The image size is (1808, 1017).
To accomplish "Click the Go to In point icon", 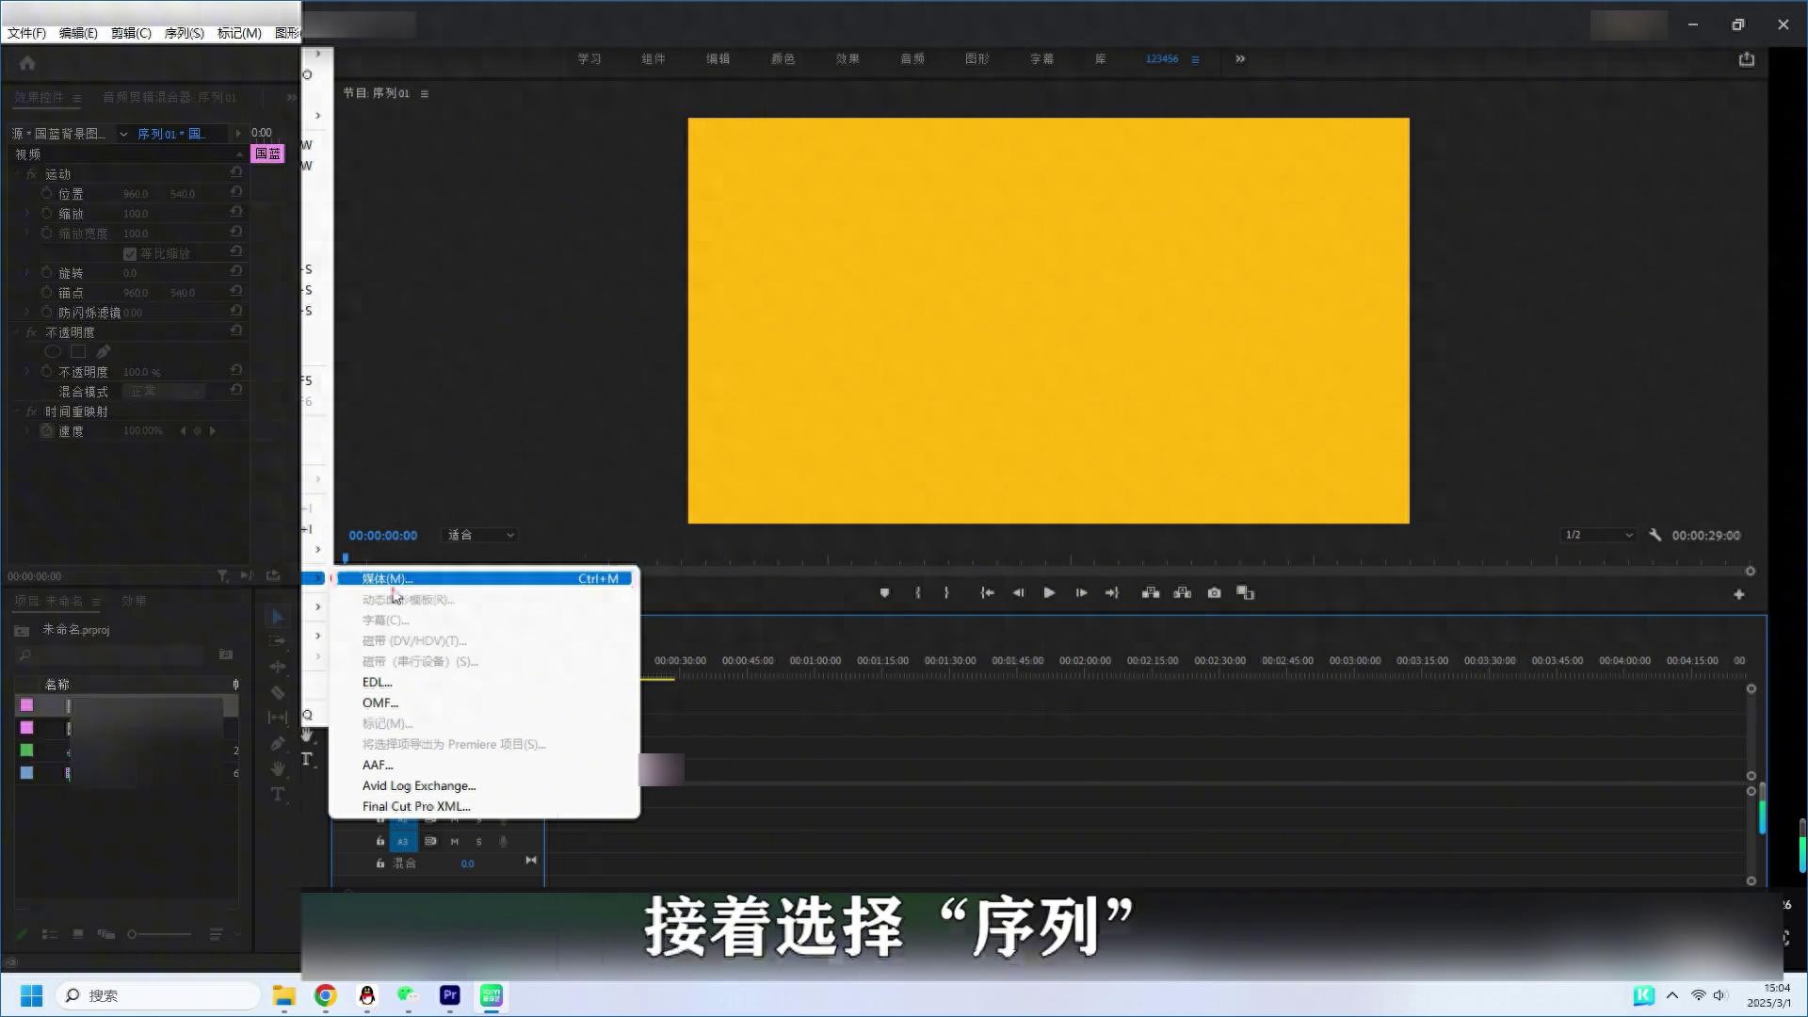I will click(x=987, y=593).
